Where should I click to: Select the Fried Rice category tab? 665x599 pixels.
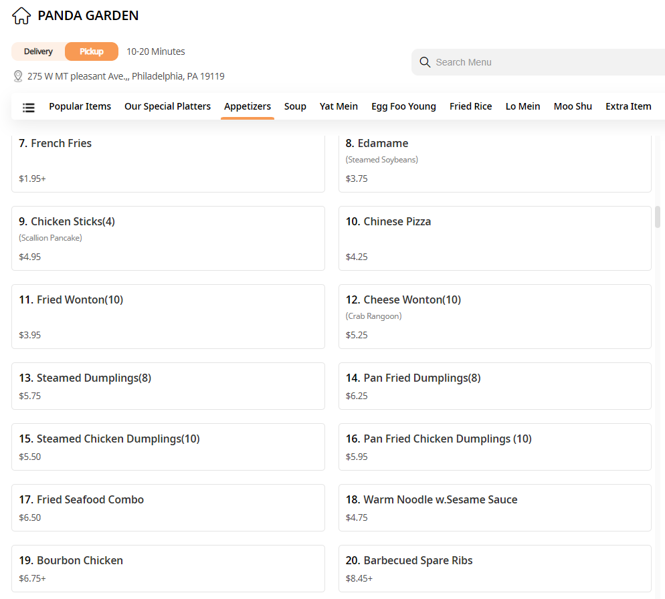470,106
